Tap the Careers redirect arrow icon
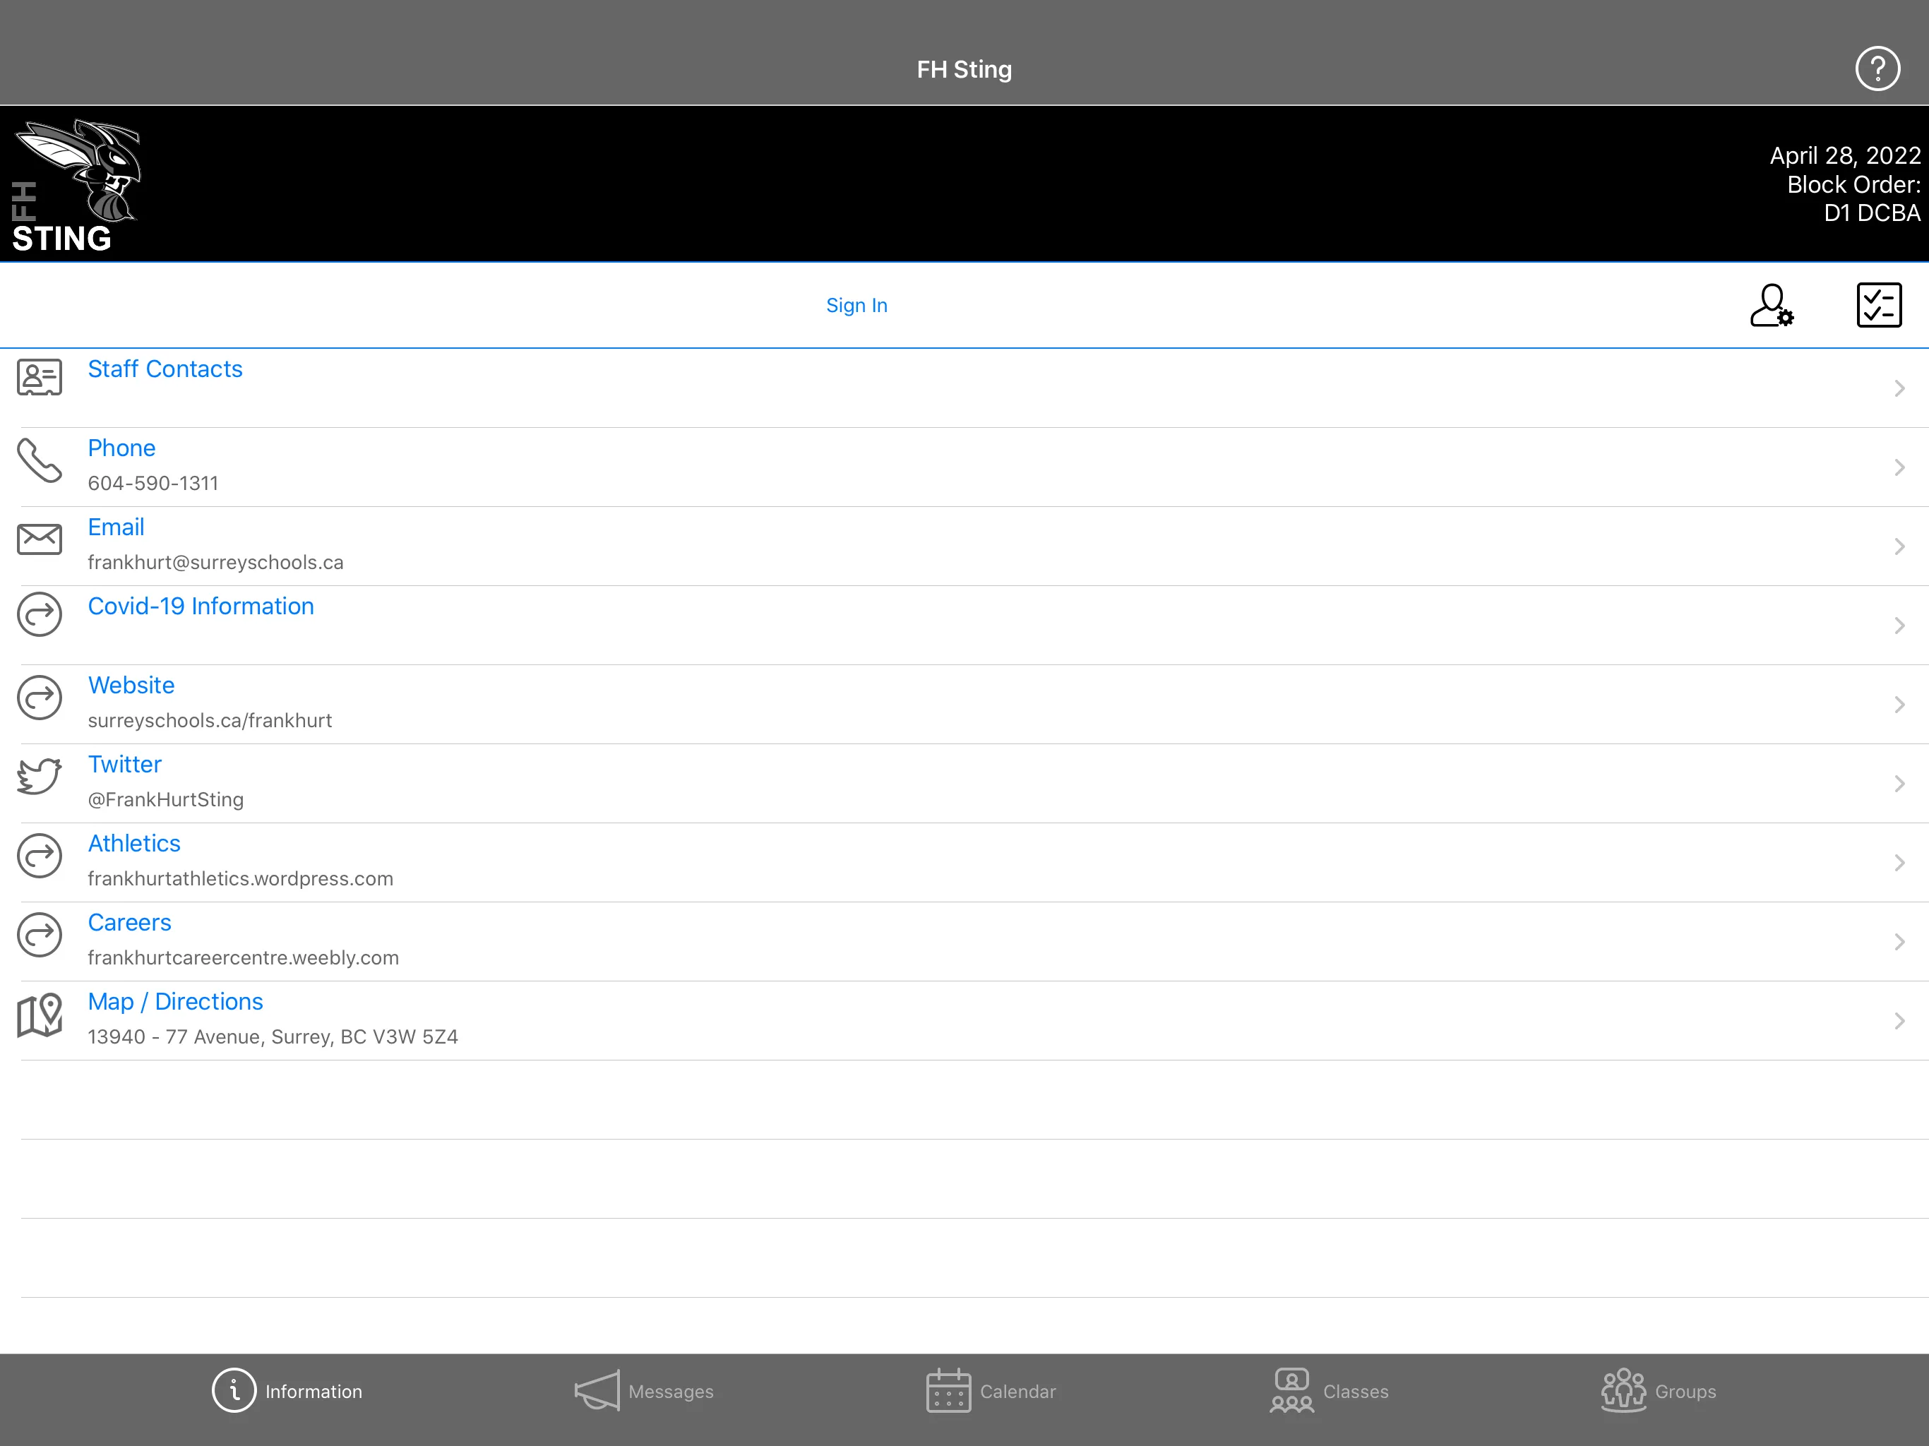 pyautogui.click(x=40, y=935)
